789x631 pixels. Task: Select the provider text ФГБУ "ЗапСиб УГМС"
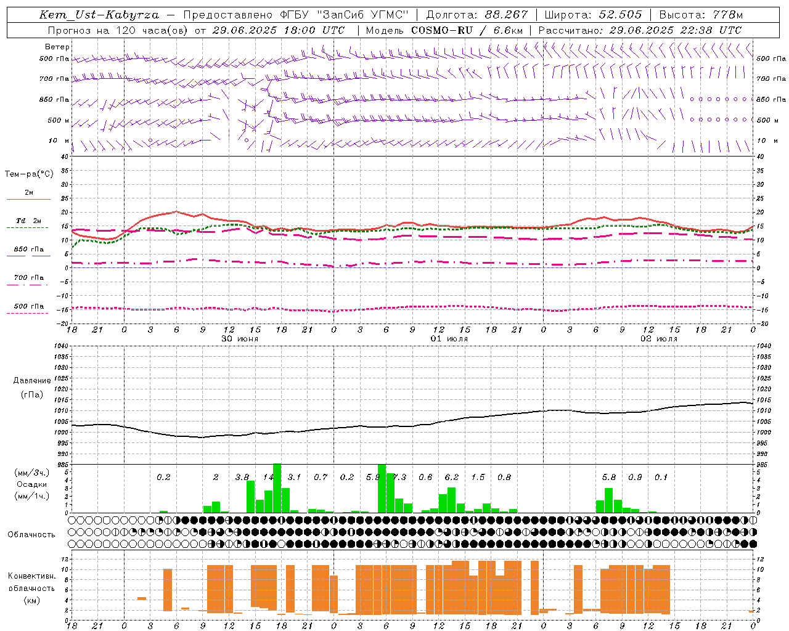coord(345,15)
